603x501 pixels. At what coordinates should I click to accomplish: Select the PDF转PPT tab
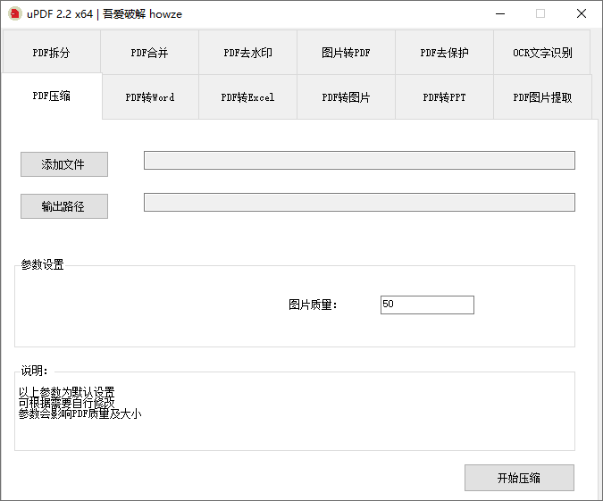click(444, 97)
